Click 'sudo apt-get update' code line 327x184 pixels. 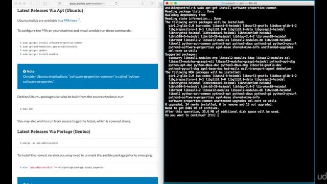[33, 50]
